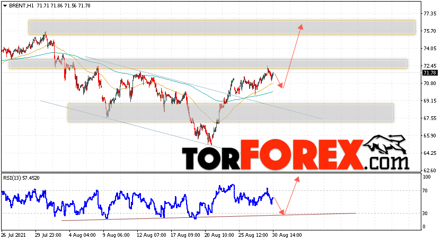
Task: Click the RSI(13) 57.4520 indicator label
Action: (21, 178)
